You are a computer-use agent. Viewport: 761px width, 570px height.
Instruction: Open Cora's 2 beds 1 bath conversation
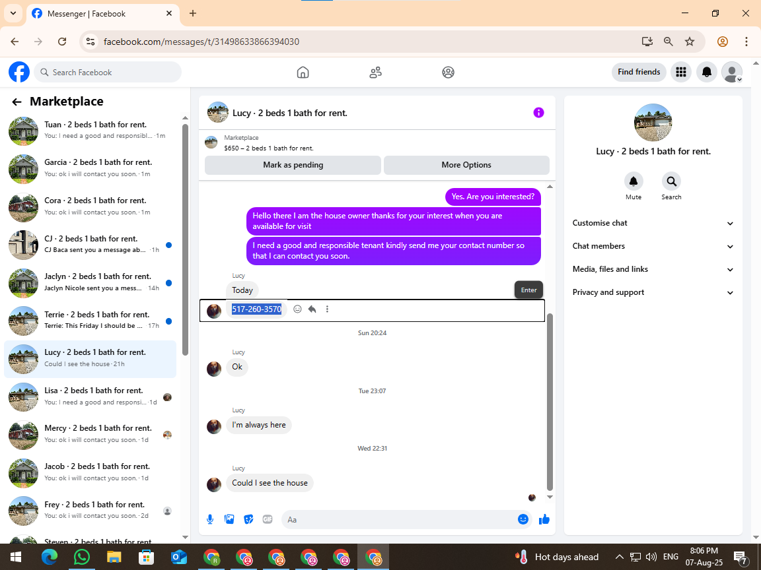[91, 206]
